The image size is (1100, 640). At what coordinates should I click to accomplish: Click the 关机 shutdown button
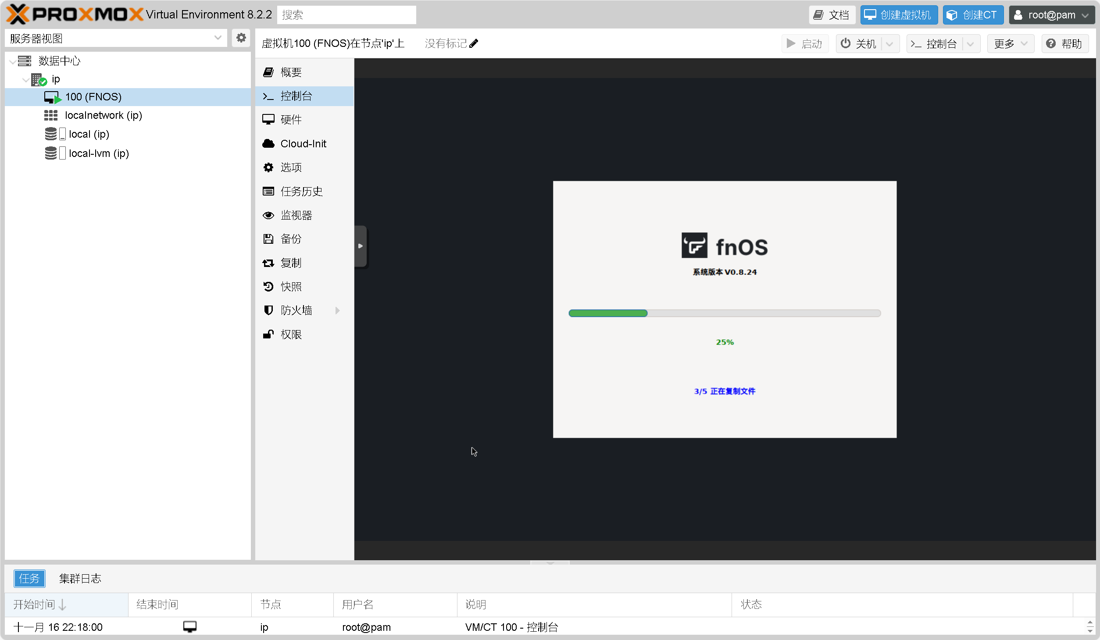[x=859, y=44]
